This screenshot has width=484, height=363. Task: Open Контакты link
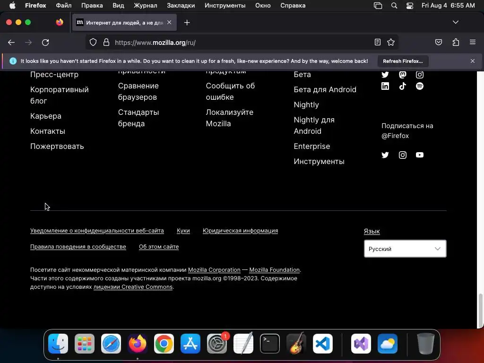[x=48, y=131]
